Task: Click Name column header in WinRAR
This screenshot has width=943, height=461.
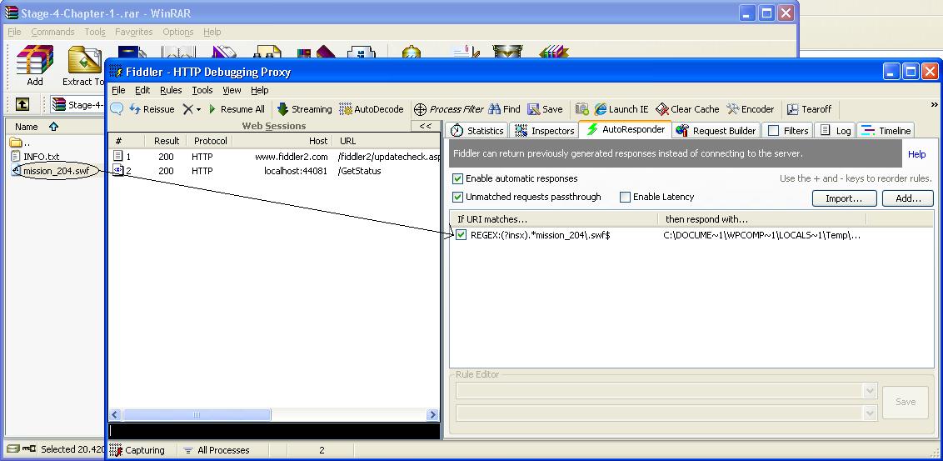Action: pyautogui.click(x=36, y=127)
